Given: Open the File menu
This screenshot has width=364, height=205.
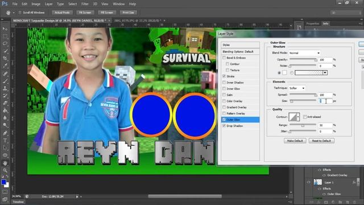Looking at the screenshot, I should click(x=15, y=4).
